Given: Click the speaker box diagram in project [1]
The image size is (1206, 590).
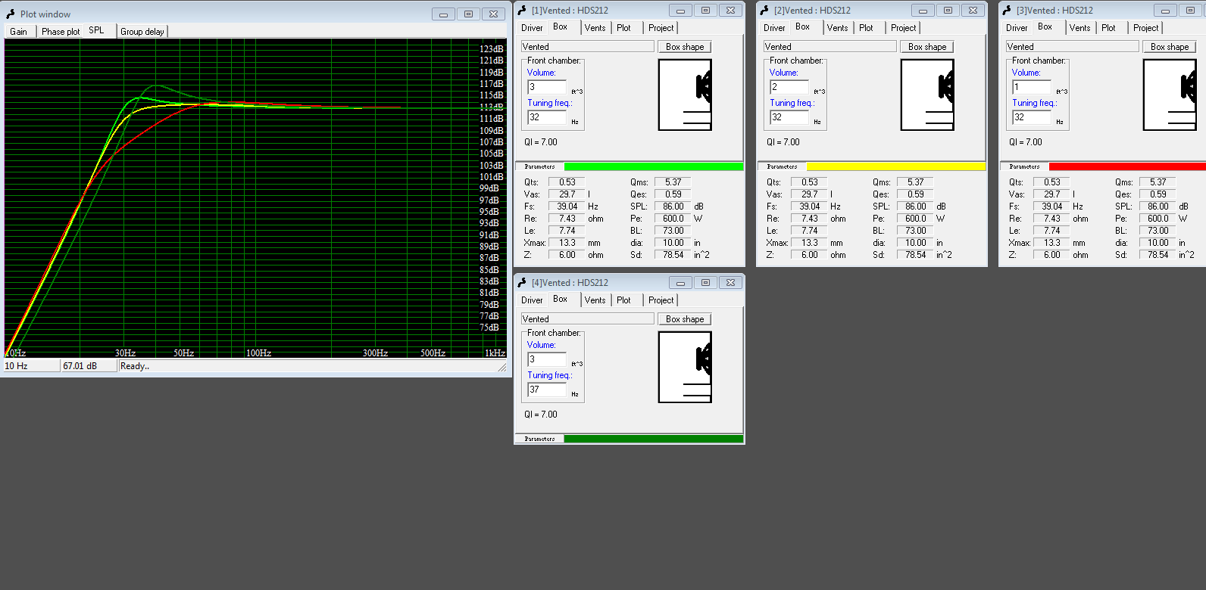Looking at the screenshot, I should tap(685, 95).
